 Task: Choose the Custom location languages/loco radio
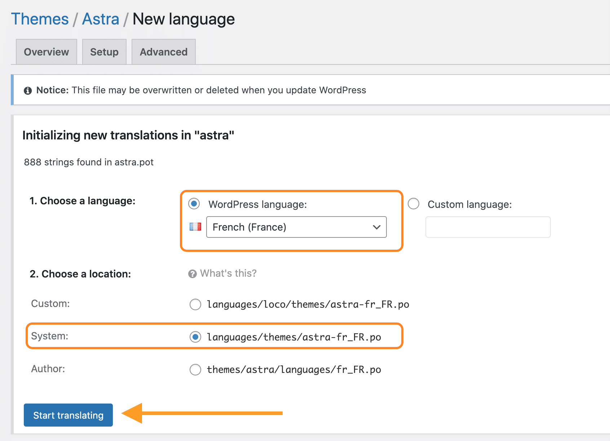click(195, 304)
